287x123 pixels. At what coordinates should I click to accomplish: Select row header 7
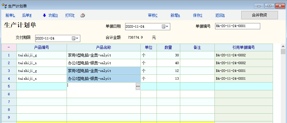click(9, 102)
